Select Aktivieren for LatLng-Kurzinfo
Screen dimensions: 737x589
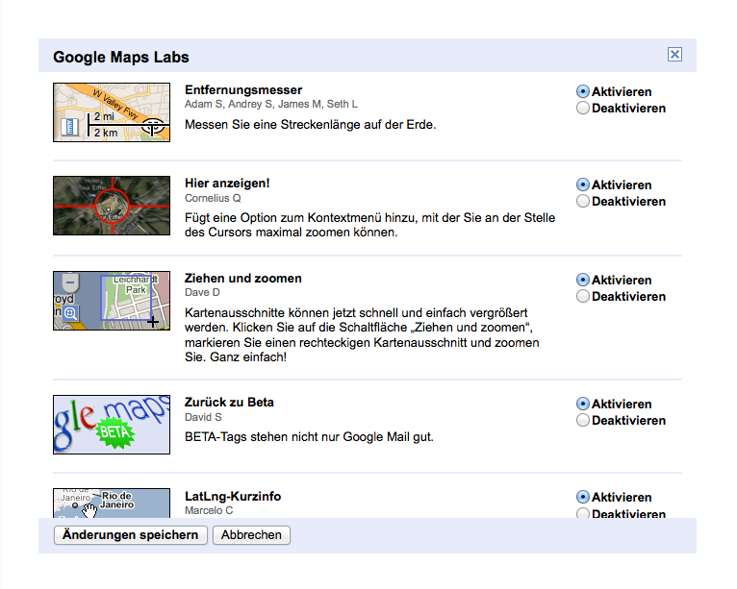click(583, 498)
